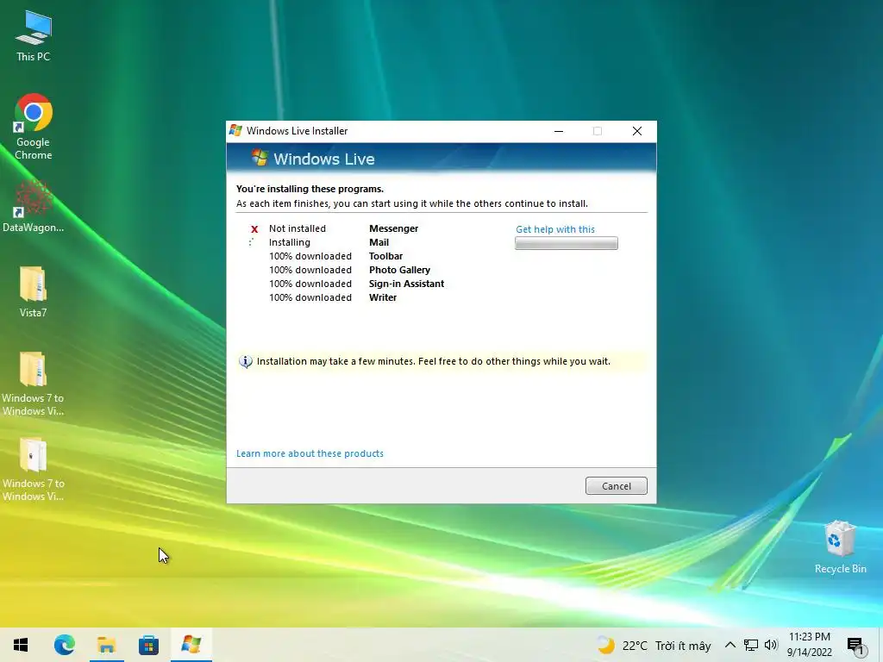This screenshot has width=883, height=662.
Task: Select the Photo Gallery program entry
Action: tap(399, 270)
